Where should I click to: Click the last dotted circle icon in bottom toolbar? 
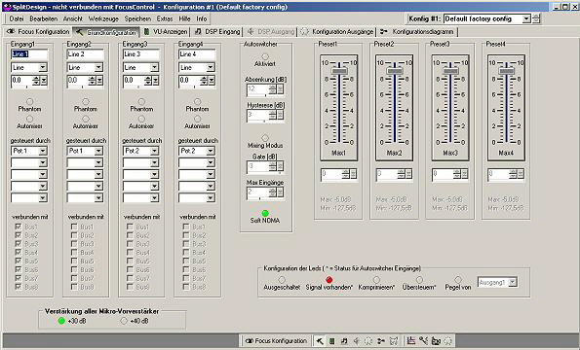448,341
